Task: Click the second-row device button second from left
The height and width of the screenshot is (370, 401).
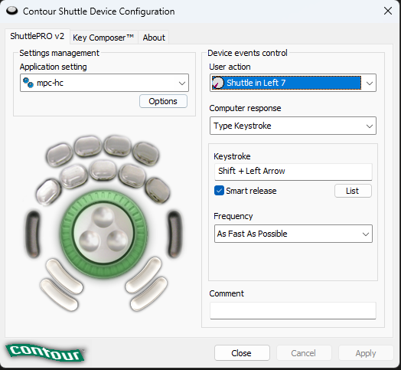Action: pos(73,176)
